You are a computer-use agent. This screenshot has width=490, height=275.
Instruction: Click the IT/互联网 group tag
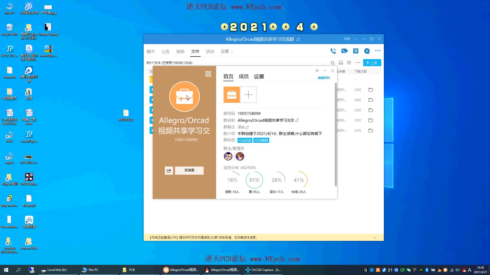[261, 140]
